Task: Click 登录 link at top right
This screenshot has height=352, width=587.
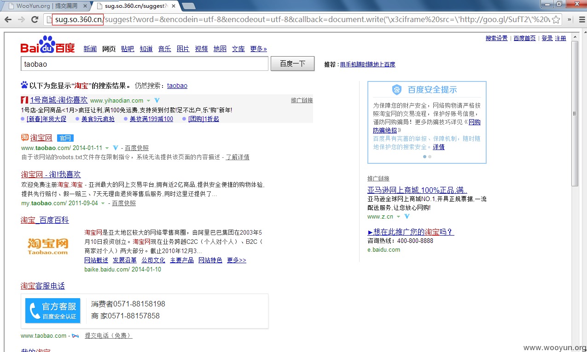Action: pyautogui.click(x=547, y=38)
